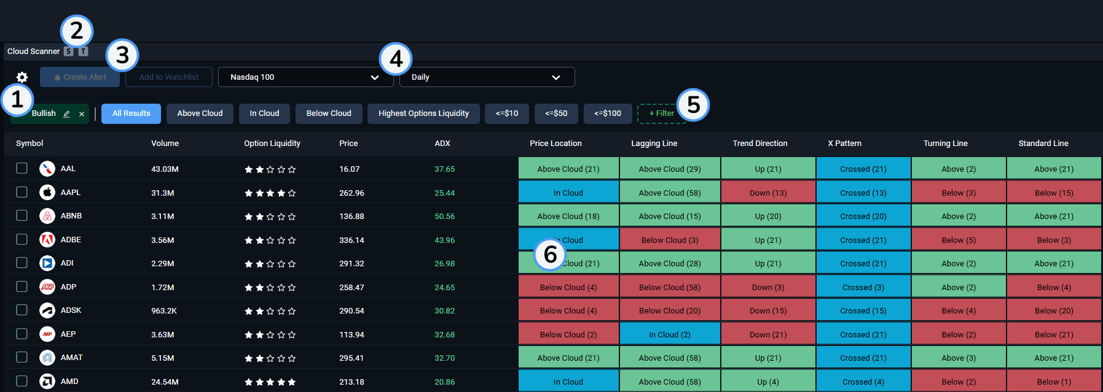Click AAL option liquidity star rating
The height and width of the screenshot is (392, 1103).
[x=270, y=169]
